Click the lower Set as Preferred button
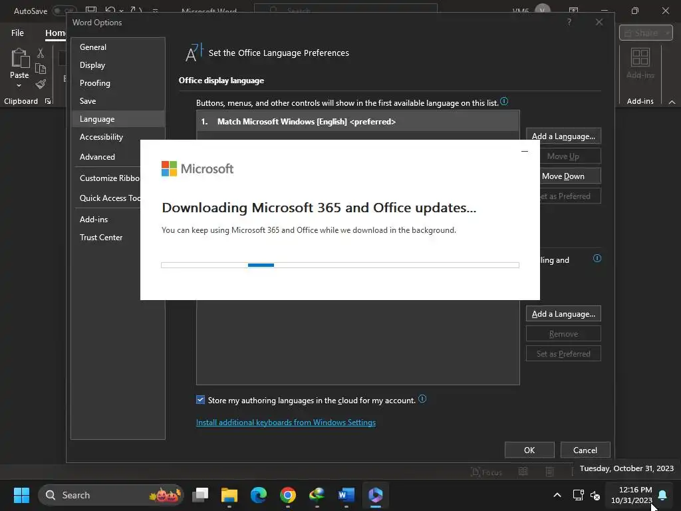 coord(563,354)
